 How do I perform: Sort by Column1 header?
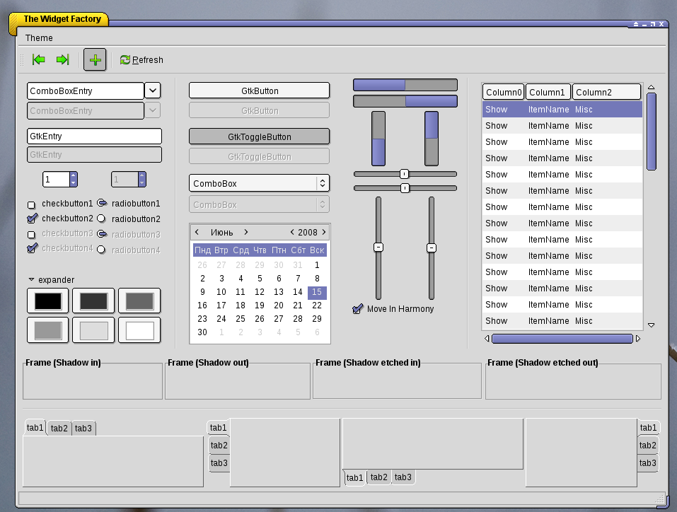point(548,92)
